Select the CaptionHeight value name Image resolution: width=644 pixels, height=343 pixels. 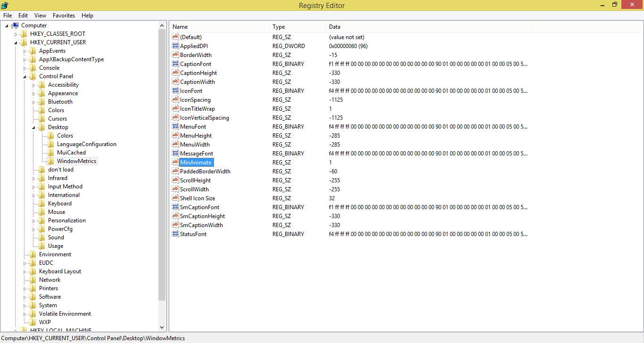[x=198, y=73]
